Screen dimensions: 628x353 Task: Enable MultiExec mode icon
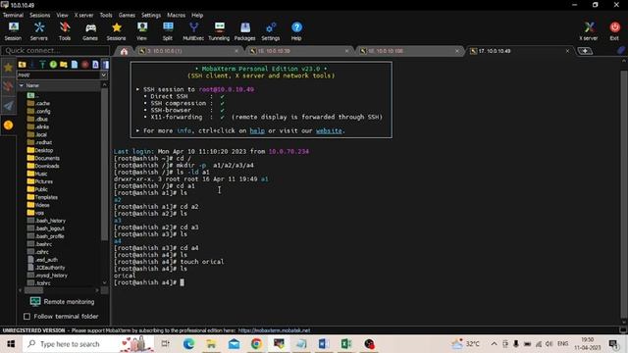[193, 31]
